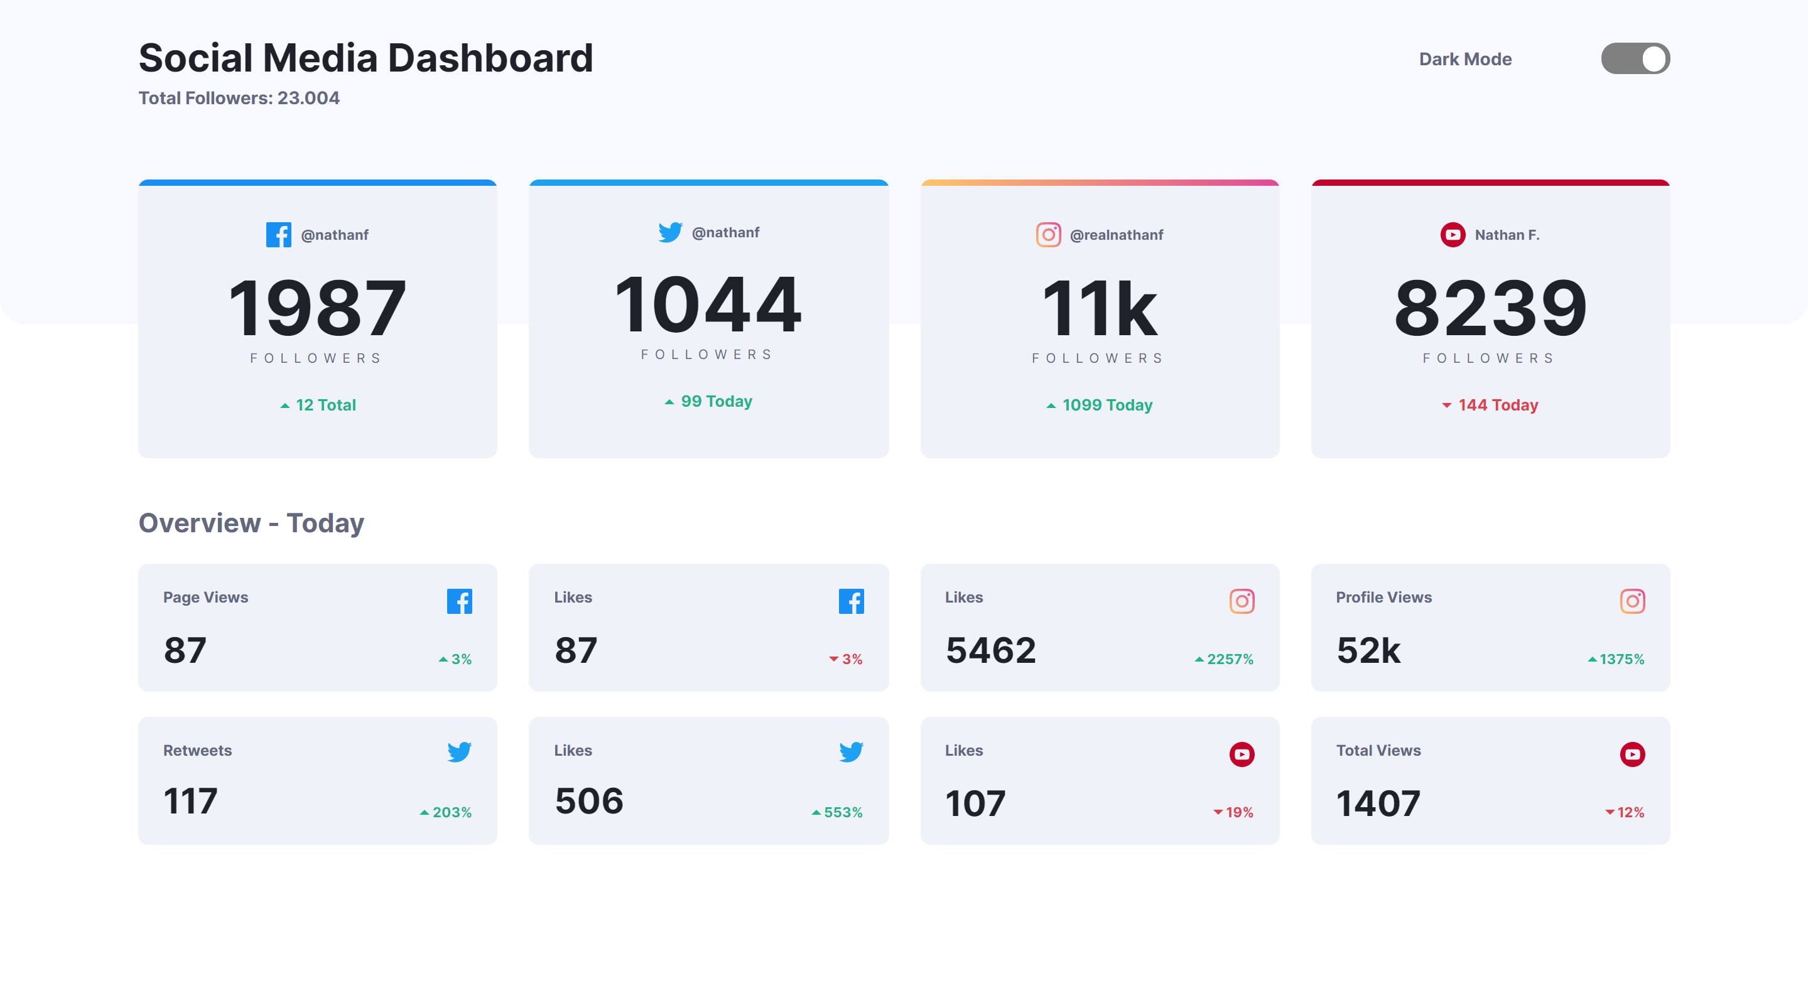
Task: Open the Twitter 1044 followers card
Action: (x=708, y=319)
